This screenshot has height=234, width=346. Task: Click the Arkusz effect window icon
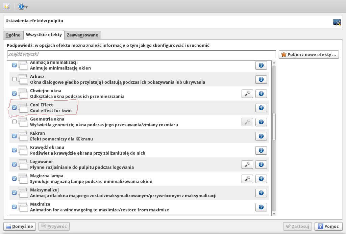tap(23, 79)
